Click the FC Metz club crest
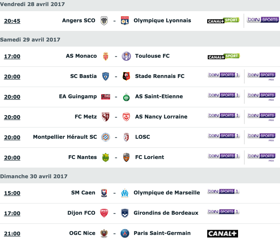 [106, 117]
